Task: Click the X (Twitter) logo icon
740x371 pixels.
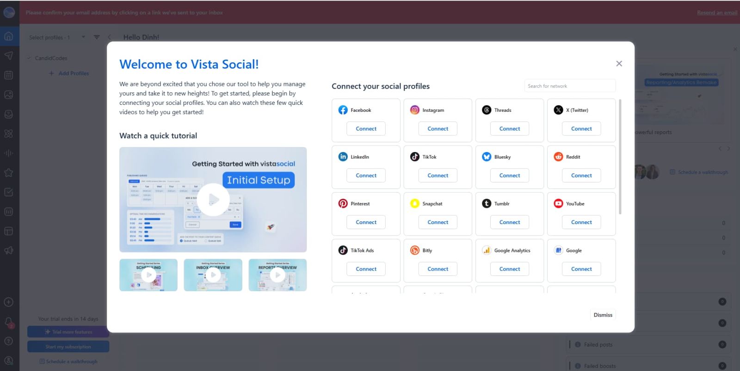Action: [558, 110]
